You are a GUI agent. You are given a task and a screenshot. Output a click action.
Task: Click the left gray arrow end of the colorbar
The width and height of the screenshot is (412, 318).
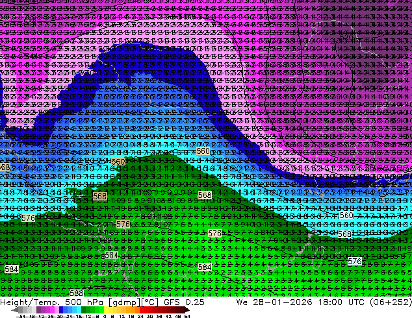[x=14, y=310]
